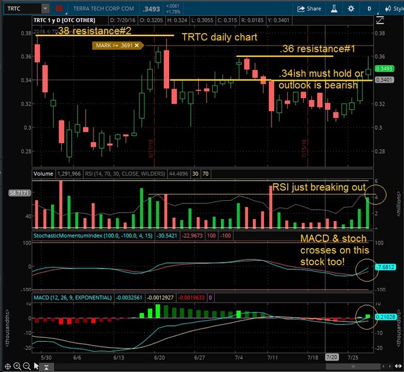Click the -30.5421 stochastic value
Image resolution: width=404 pixels, height=372 pixels.
tap(167, 236)
